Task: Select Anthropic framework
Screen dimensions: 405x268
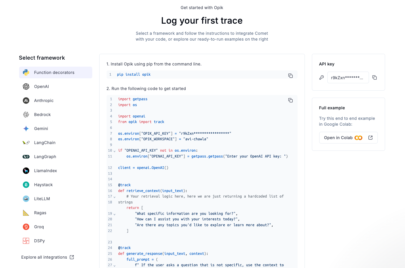Action: coord(56,101)
